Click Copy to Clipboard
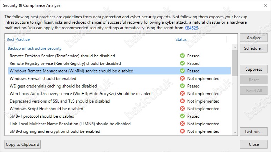This screenshot has height=152, width=271. 23,144
